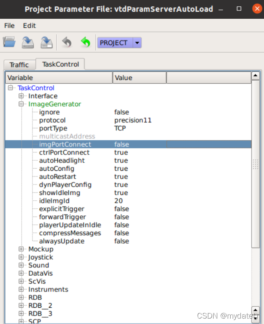264x324 pixels.
Task: Select the TaskControl tree root label
Action: (x=36, y=88)
